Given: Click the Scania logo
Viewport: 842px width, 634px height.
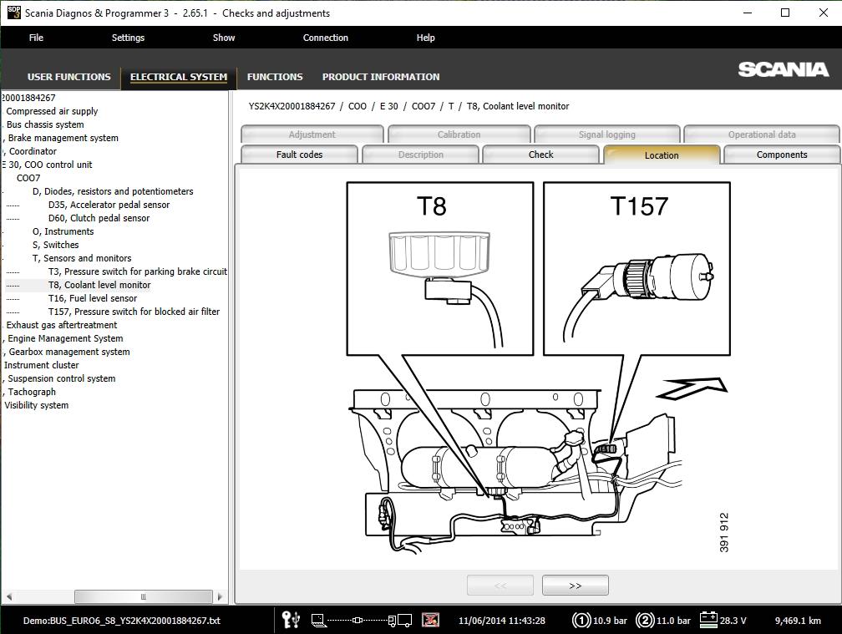Looking at the screenshot, I should click(x=783, y=69).
